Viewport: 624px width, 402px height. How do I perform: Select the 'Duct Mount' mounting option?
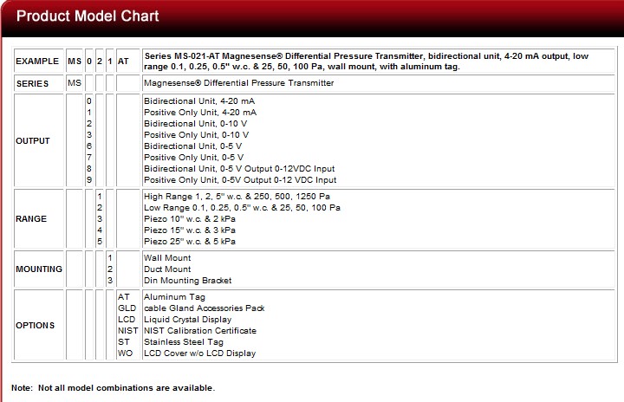point(167,269)
